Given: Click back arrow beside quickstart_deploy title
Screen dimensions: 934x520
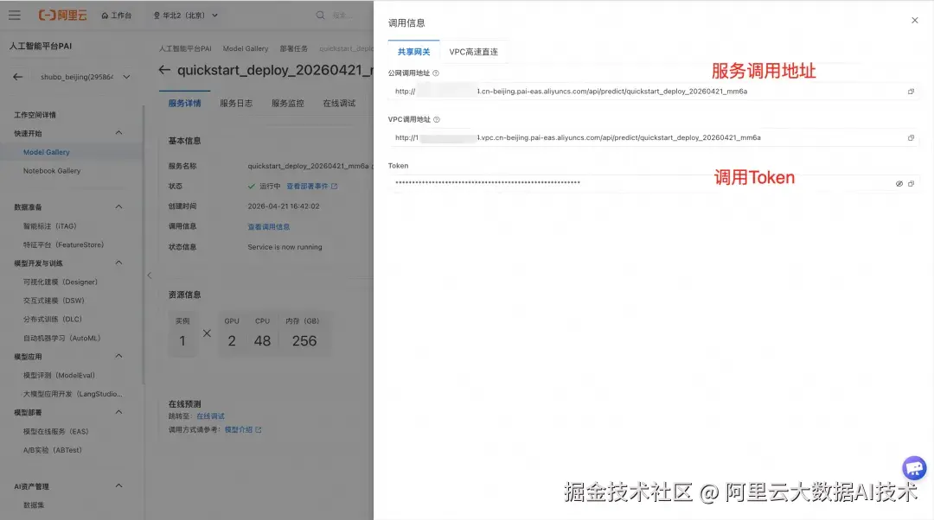Looking at the screenshot, I should [164, 70].
